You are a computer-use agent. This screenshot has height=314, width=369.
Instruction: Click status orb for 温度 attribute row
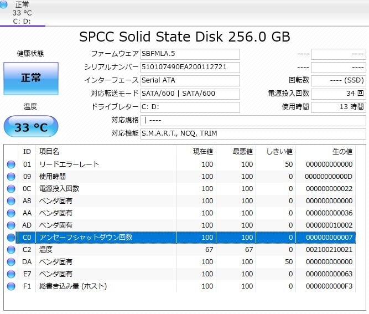(x=11, y=250)
